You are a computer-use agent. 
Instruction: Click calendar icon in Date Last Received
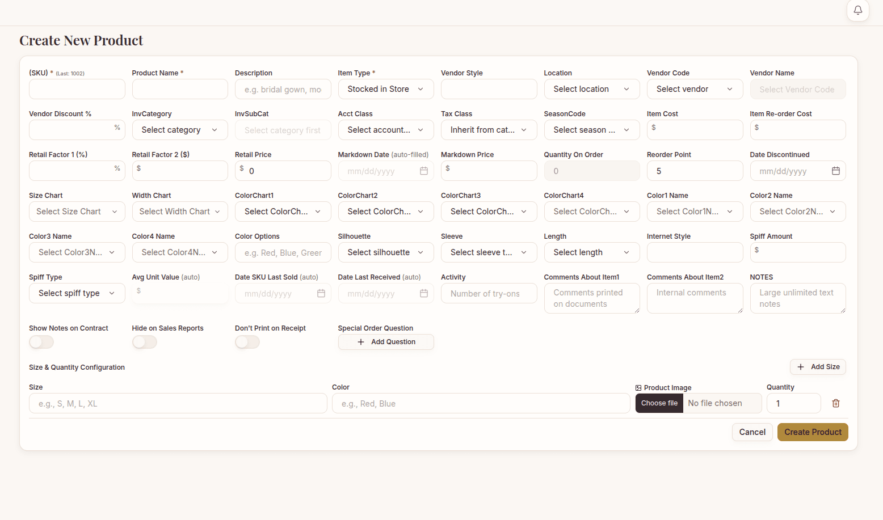[x=423, y=293]
